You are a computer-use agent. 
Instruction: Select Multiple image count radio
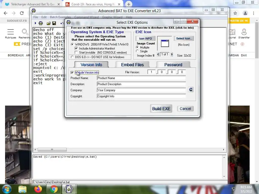(x=137, y=47)
